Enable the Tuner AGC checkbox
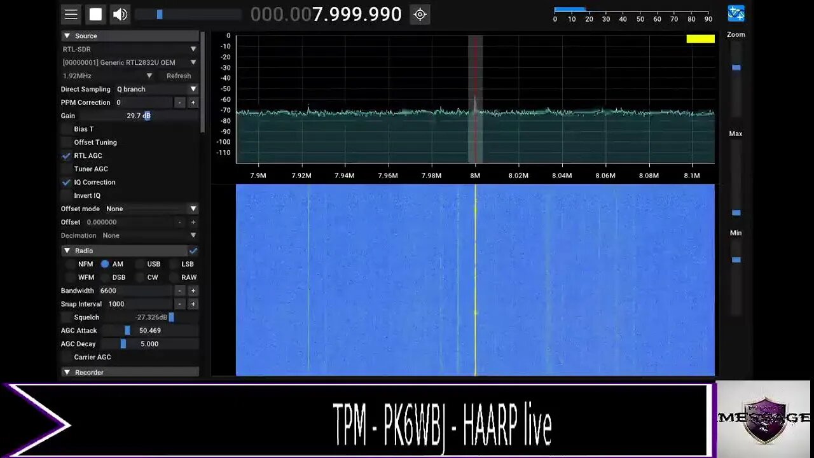814x458 pixels. 66,169
